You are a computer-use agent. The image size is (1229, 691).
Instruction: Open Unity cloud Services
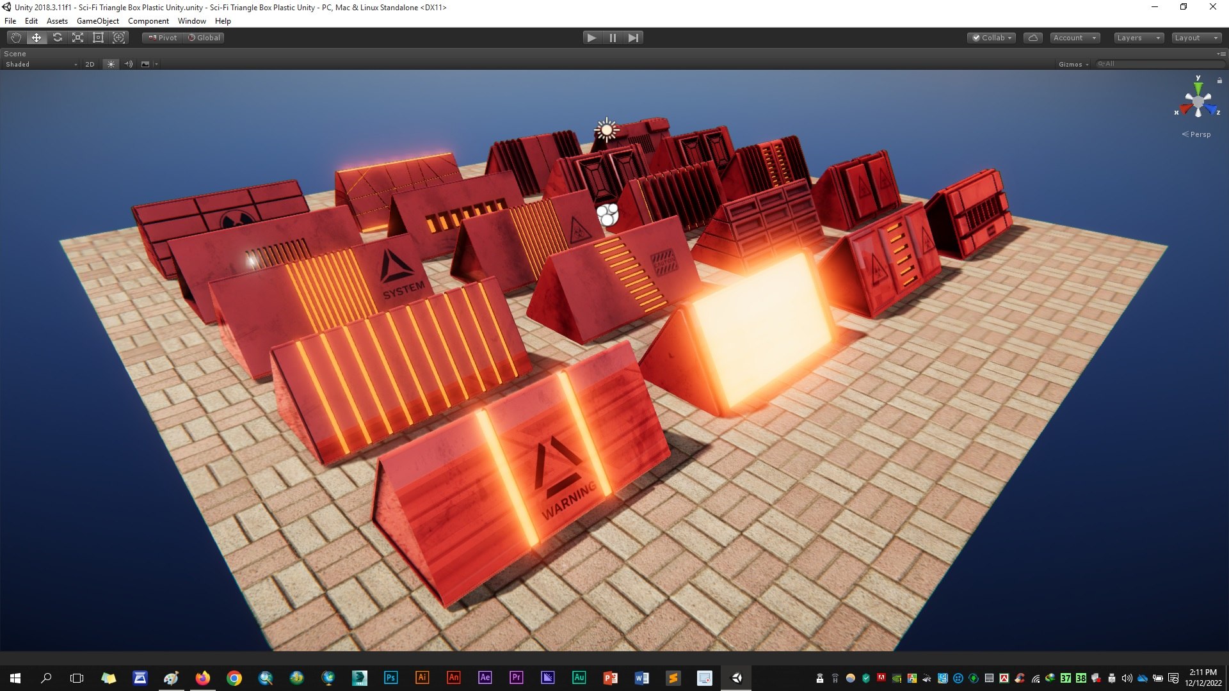pos(1032,38)
